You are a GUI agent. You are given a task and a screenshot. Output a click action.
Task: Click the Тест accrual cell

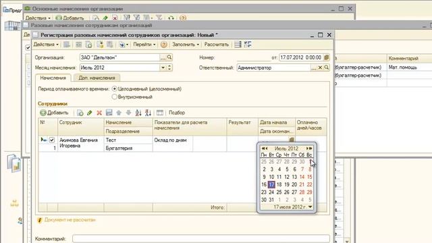pos(128,140)
